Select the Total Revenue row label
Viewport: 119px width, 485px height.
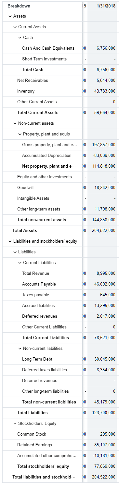click(x=36, y=273)
